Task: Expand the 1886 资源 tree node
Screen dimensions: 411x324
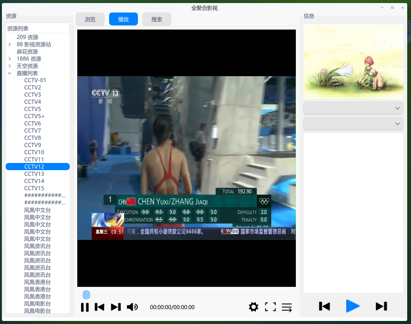Action: pyautogui.click(x=10, y=59)
